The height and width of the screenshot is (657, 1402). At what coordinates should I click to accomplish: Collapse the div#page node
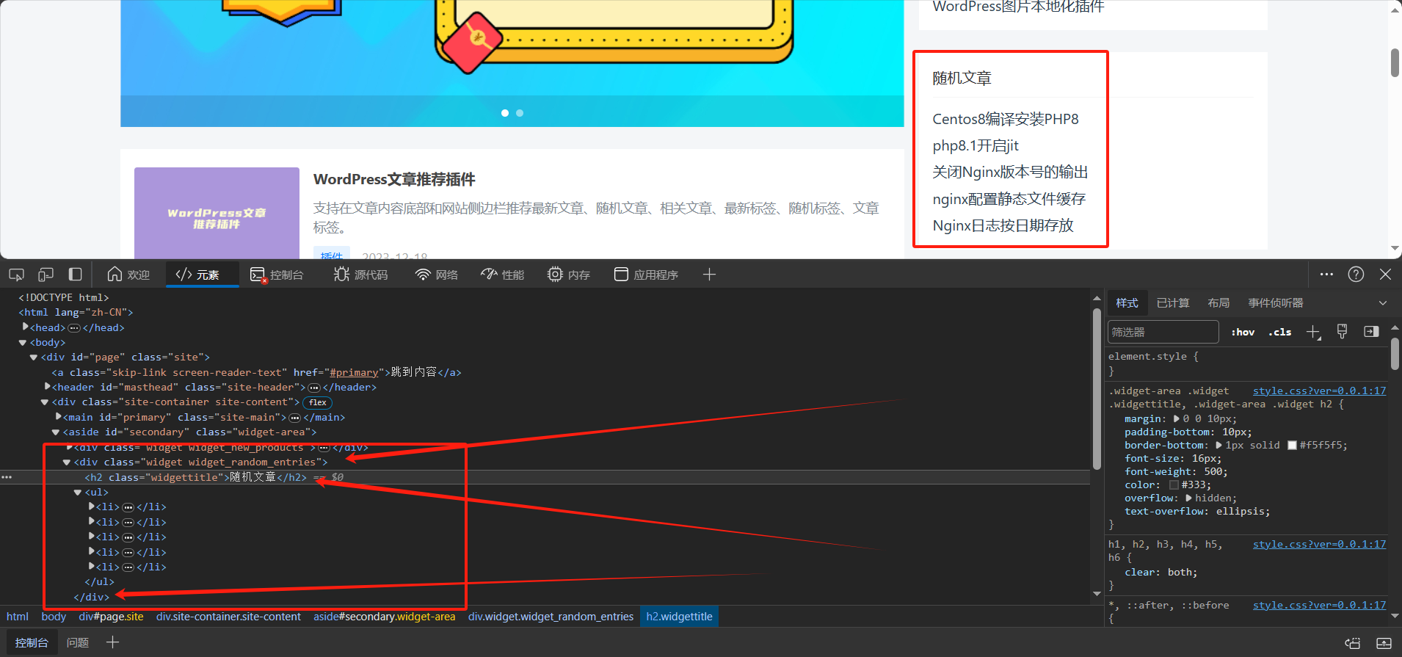(34, 357)
